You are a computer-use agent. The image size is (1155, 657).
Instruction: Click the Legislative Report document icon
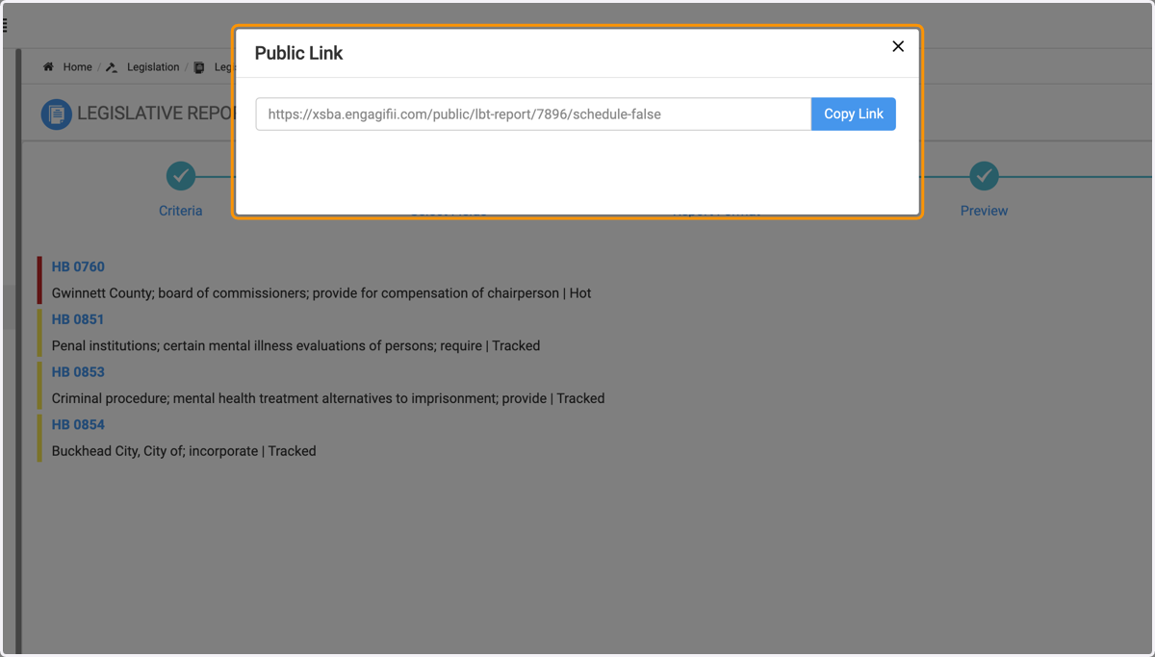tap(57, 114)
